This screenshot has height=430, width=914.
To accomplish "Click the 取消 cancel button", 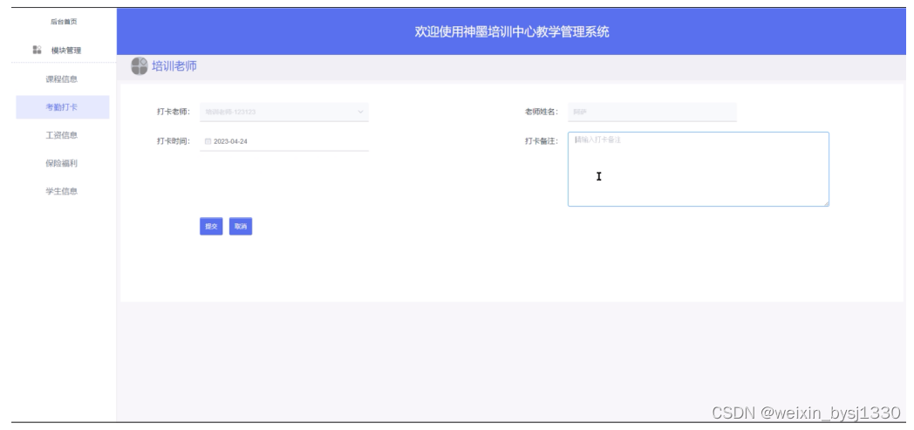I will tap(240, 226).
